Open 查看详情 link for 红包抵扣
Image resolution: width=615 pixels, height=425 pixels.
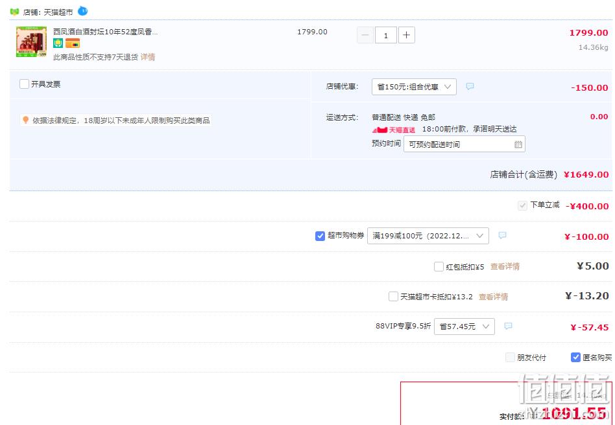[x=505, y=267]
